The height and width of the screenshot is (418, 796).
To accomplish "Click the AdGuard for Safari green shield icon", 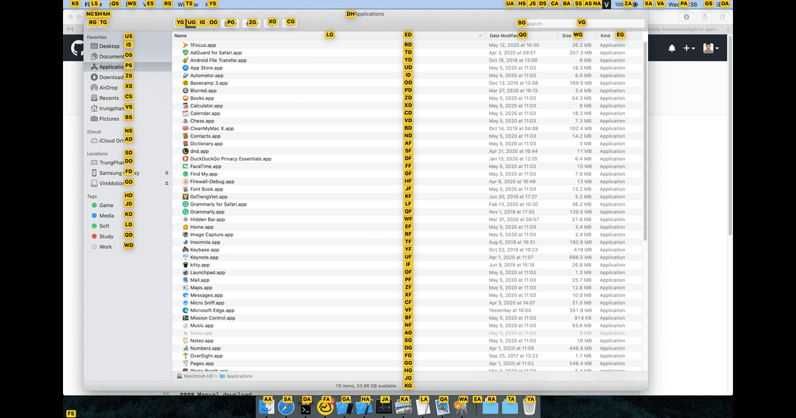I will click(x=185, y=52).
